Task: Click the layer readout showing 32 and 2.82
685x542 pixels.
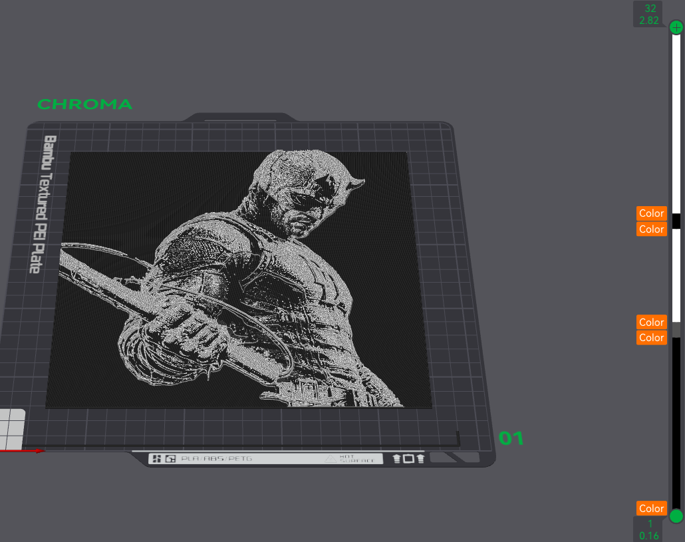Action: pyautogui.click(x=648, y=15)
